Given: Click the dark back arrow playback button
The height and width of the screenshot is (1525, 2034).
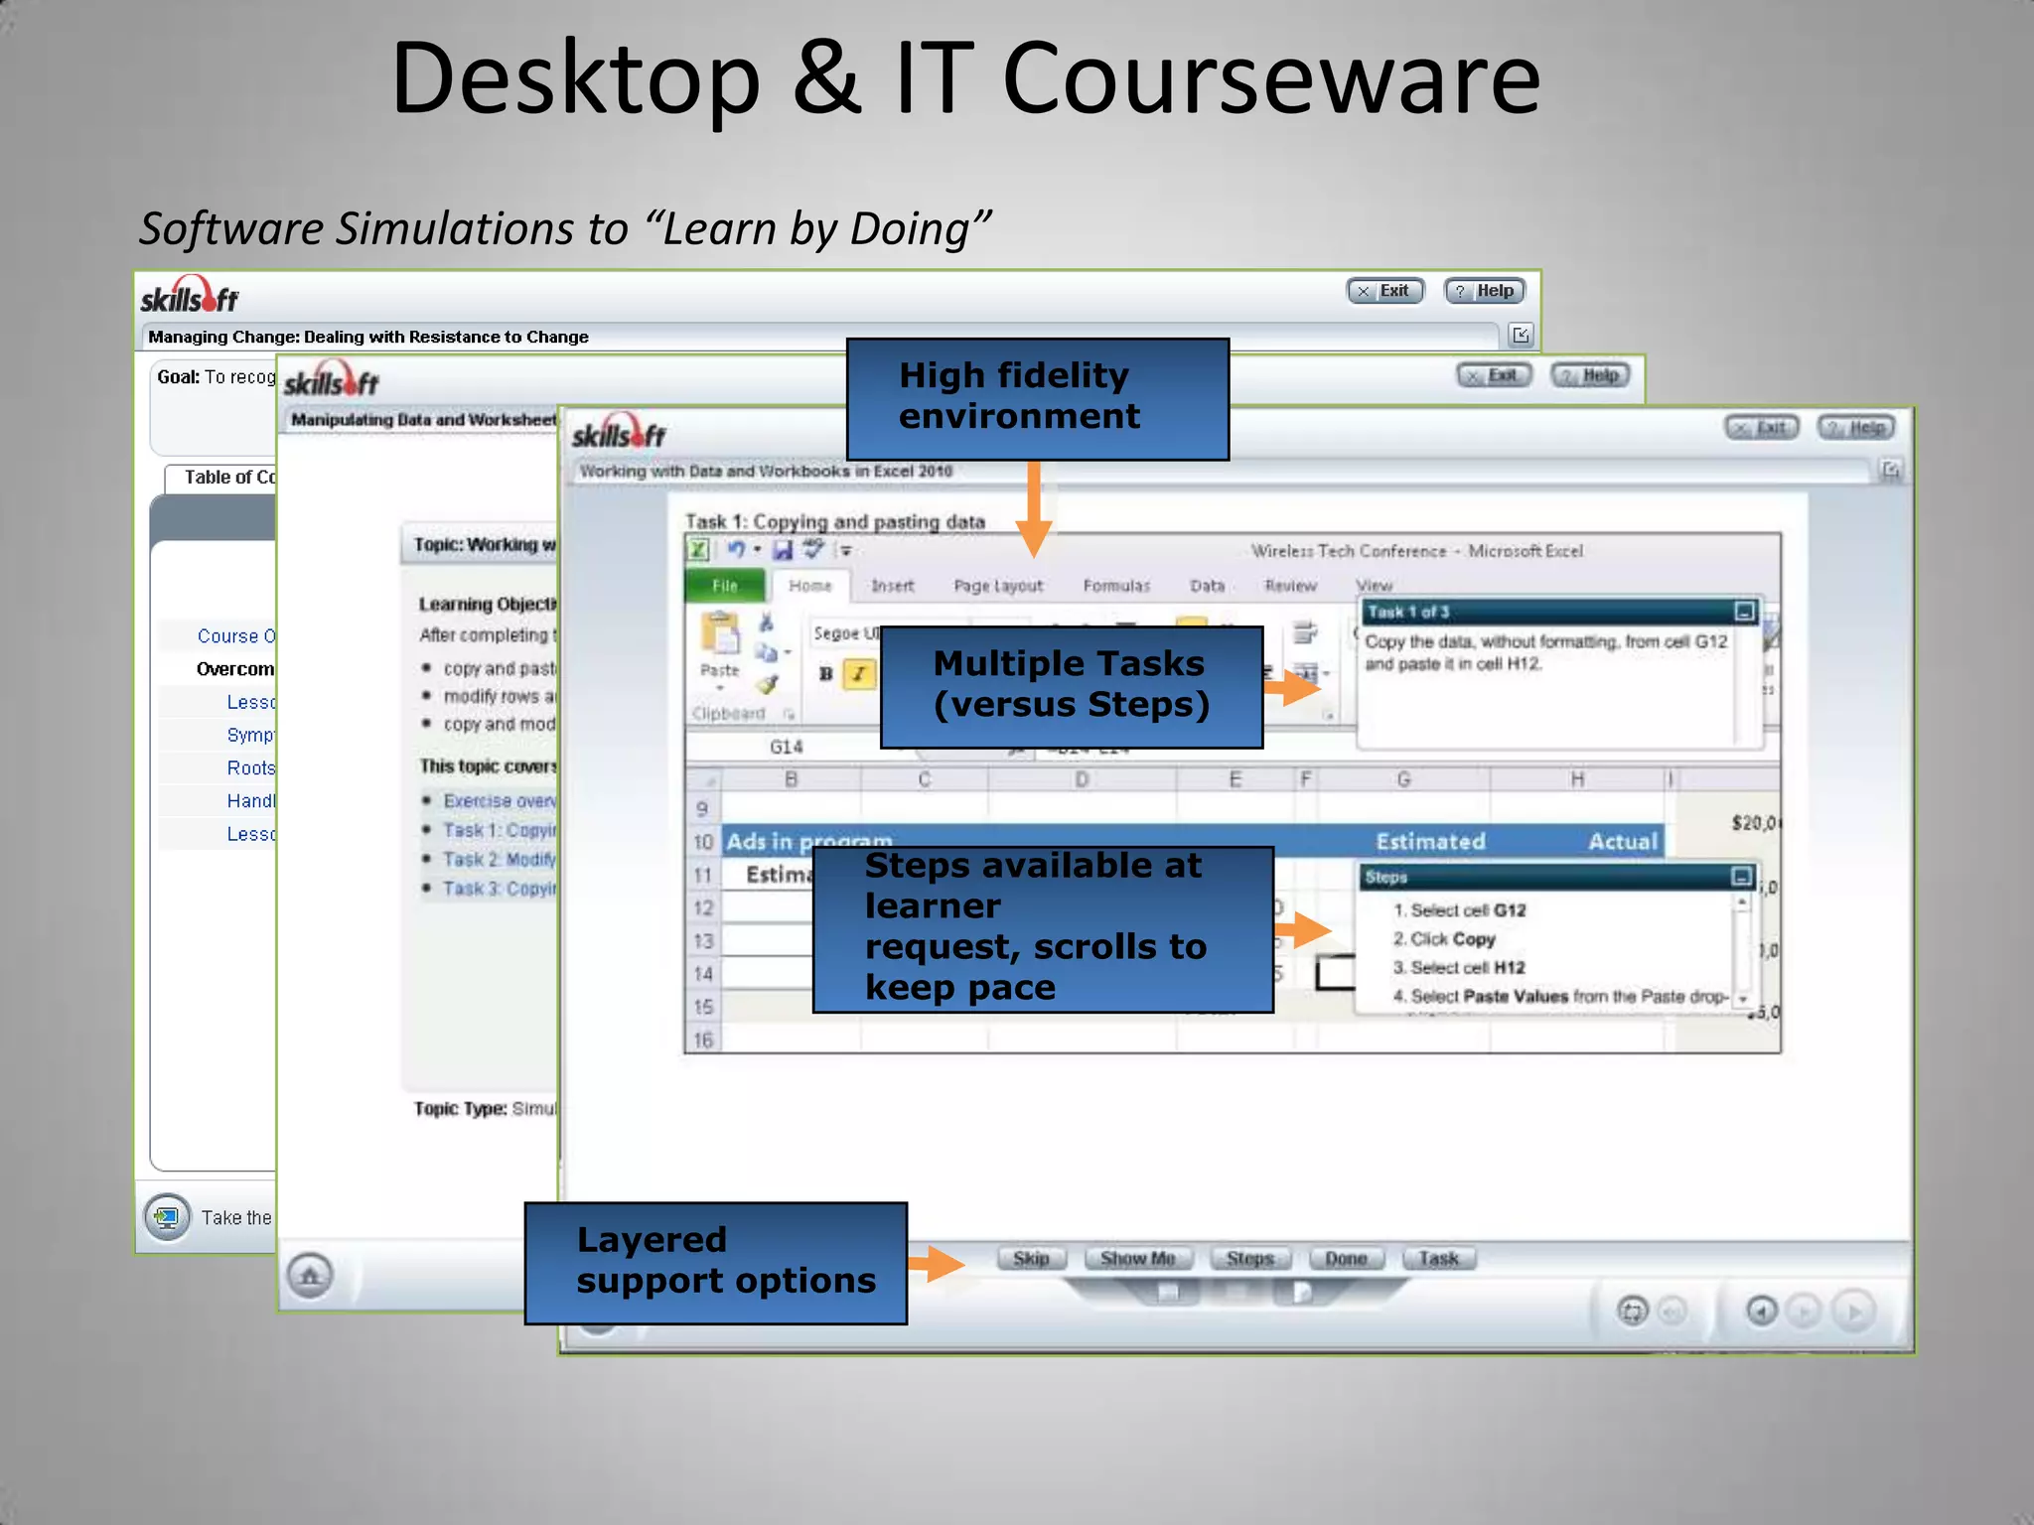Looking at the screenshot, I should (1761, 1311).
